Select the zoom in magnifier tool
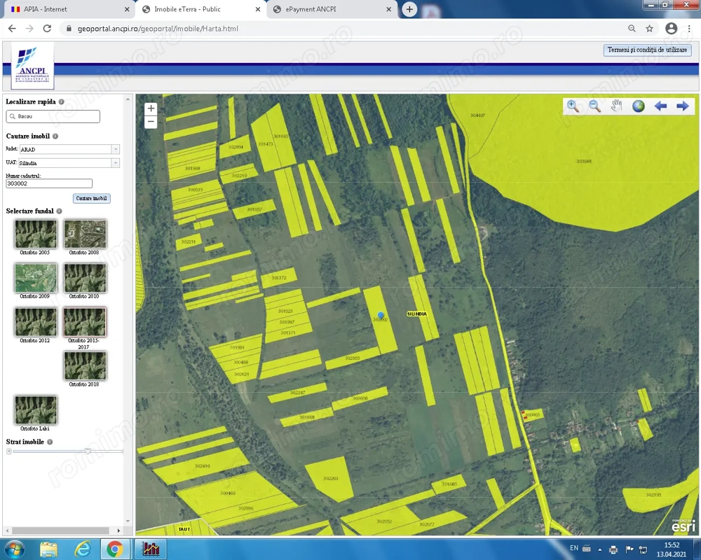701x560 pixels. 573,106
